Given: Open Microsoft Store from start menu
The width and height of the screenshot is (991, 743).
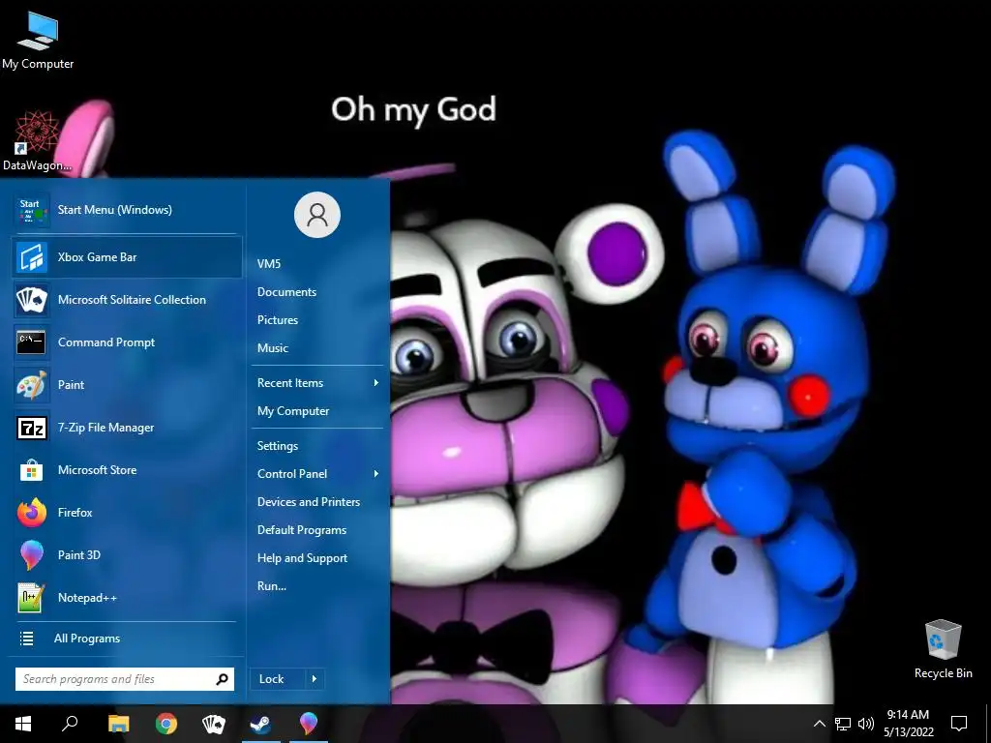Looking at the screenshot, I should [x=127, y=470].
